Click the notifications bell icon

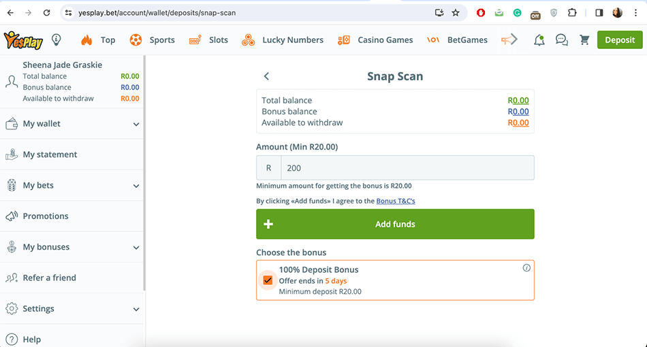click(539, 40)
